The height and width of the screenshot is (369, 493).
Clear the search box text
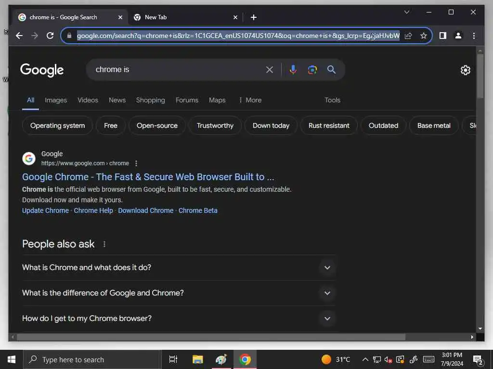pos(270,70)
